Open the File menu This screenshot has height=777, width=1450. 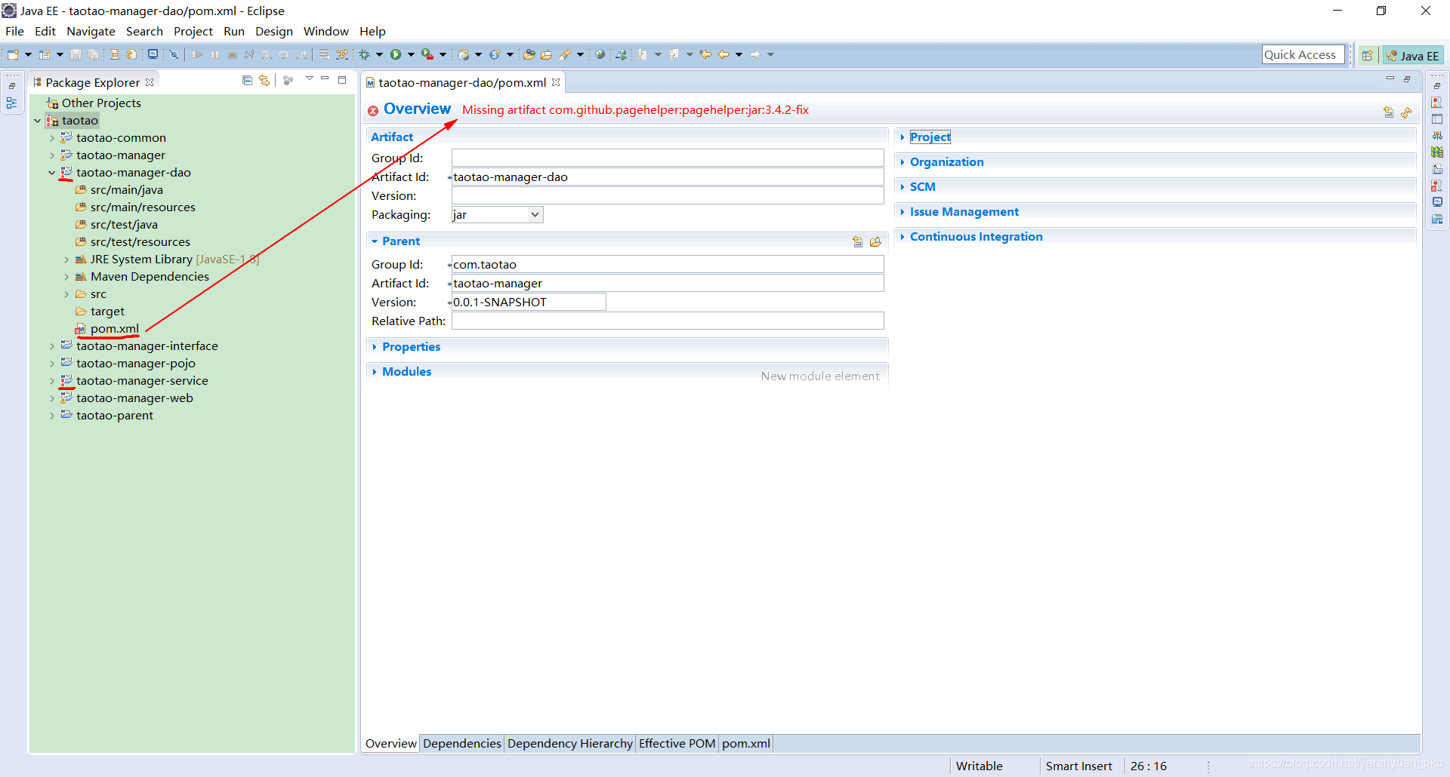(14, 31)
